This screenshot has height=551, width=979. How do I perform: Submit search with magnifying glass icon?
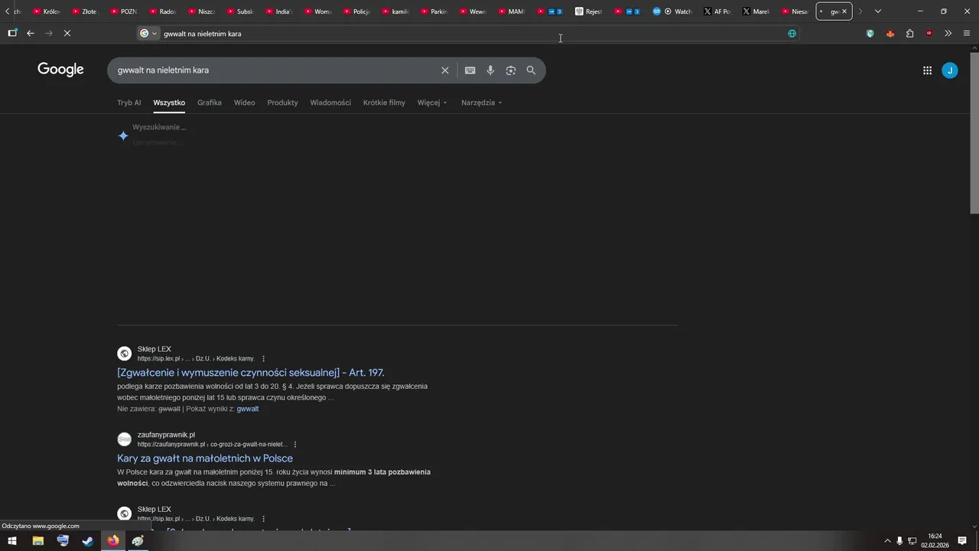pos(531,70)
